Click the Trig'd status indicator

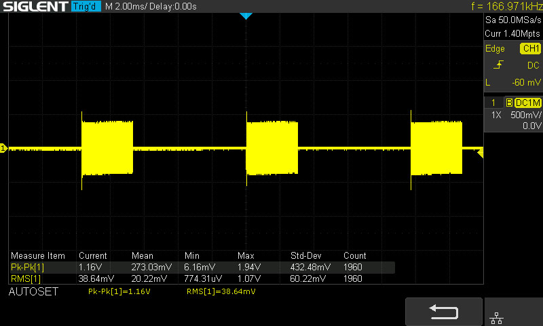click(x=86, y=6)
